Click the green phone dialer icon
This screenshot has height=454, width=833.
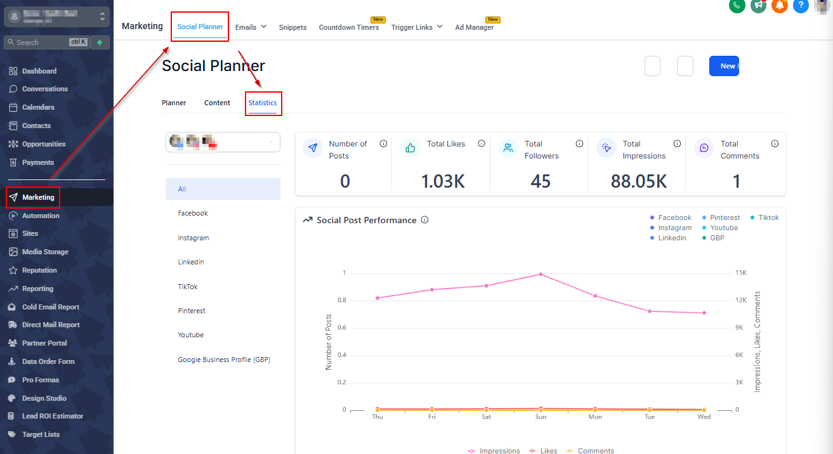click(x=737, y=5)
